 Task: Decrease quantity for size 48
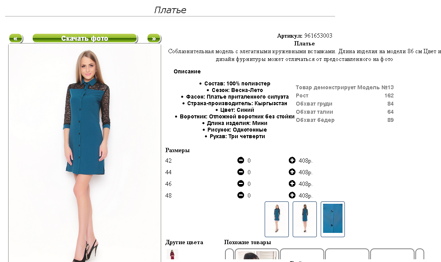241,195
